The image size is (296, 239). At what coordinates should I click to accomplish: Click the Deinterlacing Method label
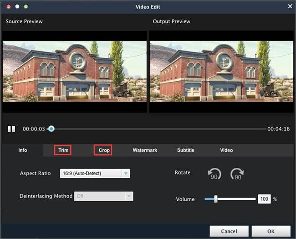[46, 196]
